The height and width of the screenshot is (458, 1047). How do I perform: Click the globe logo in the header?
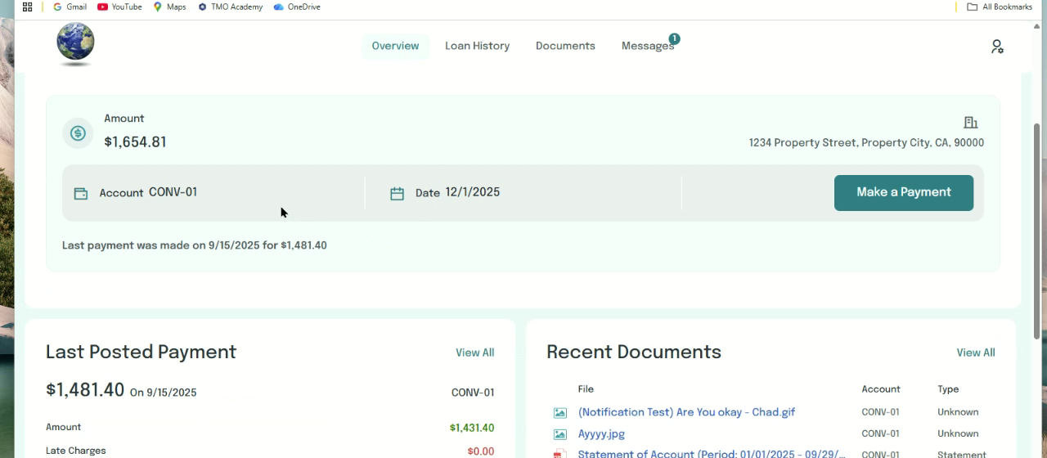[75, 43]
